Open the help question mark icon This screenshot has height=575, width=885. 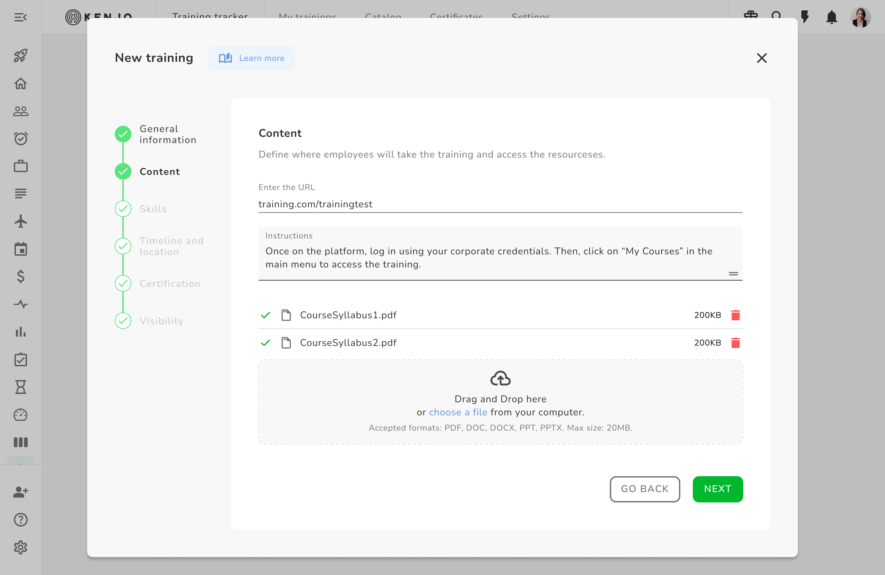pyautogui.click(x=20, y=520)
